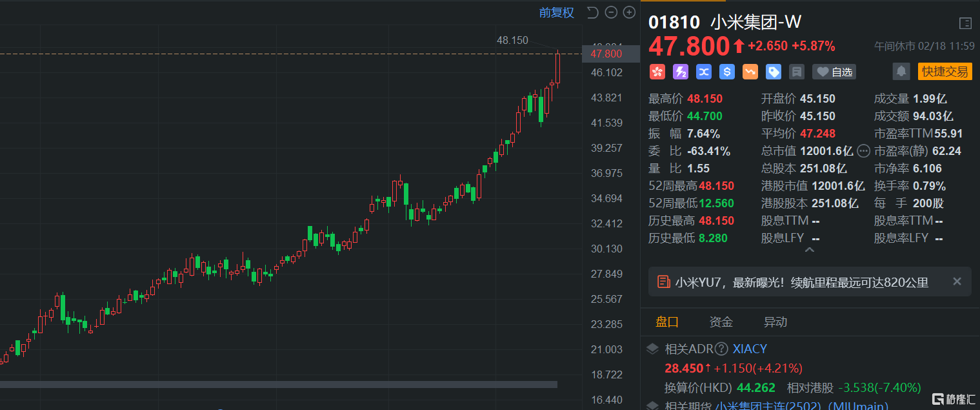Dismiss the 小米YU7 news banner
Screen dimensions: 980x410
957,282
